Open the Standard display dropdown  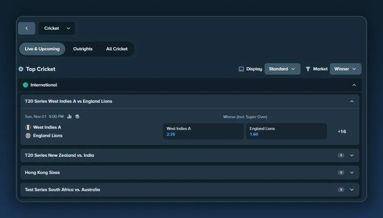[282, 69]
